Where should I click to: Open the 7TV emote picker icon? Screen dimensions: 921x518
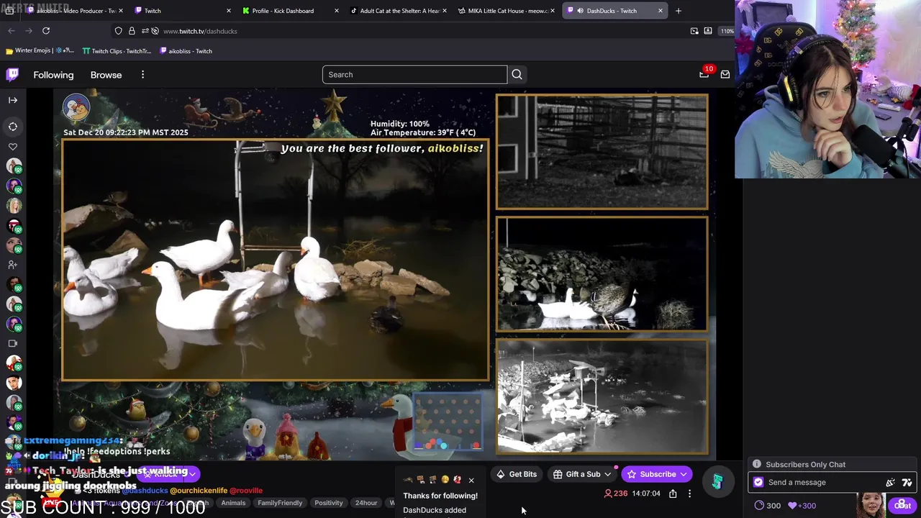(907, 483)
